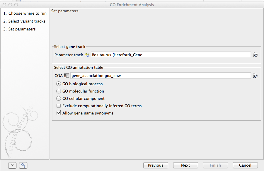Select GO cellular component option
The width and height of the screenshot is (264, 171).
click(59, 99)
